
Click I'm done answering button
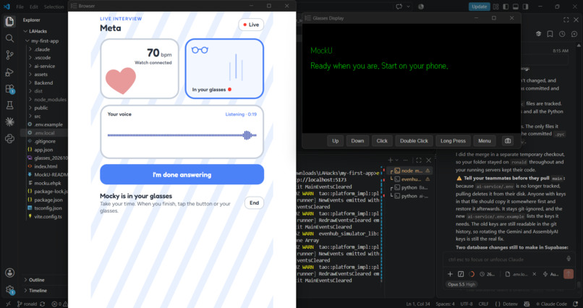[x=182, y=175]
